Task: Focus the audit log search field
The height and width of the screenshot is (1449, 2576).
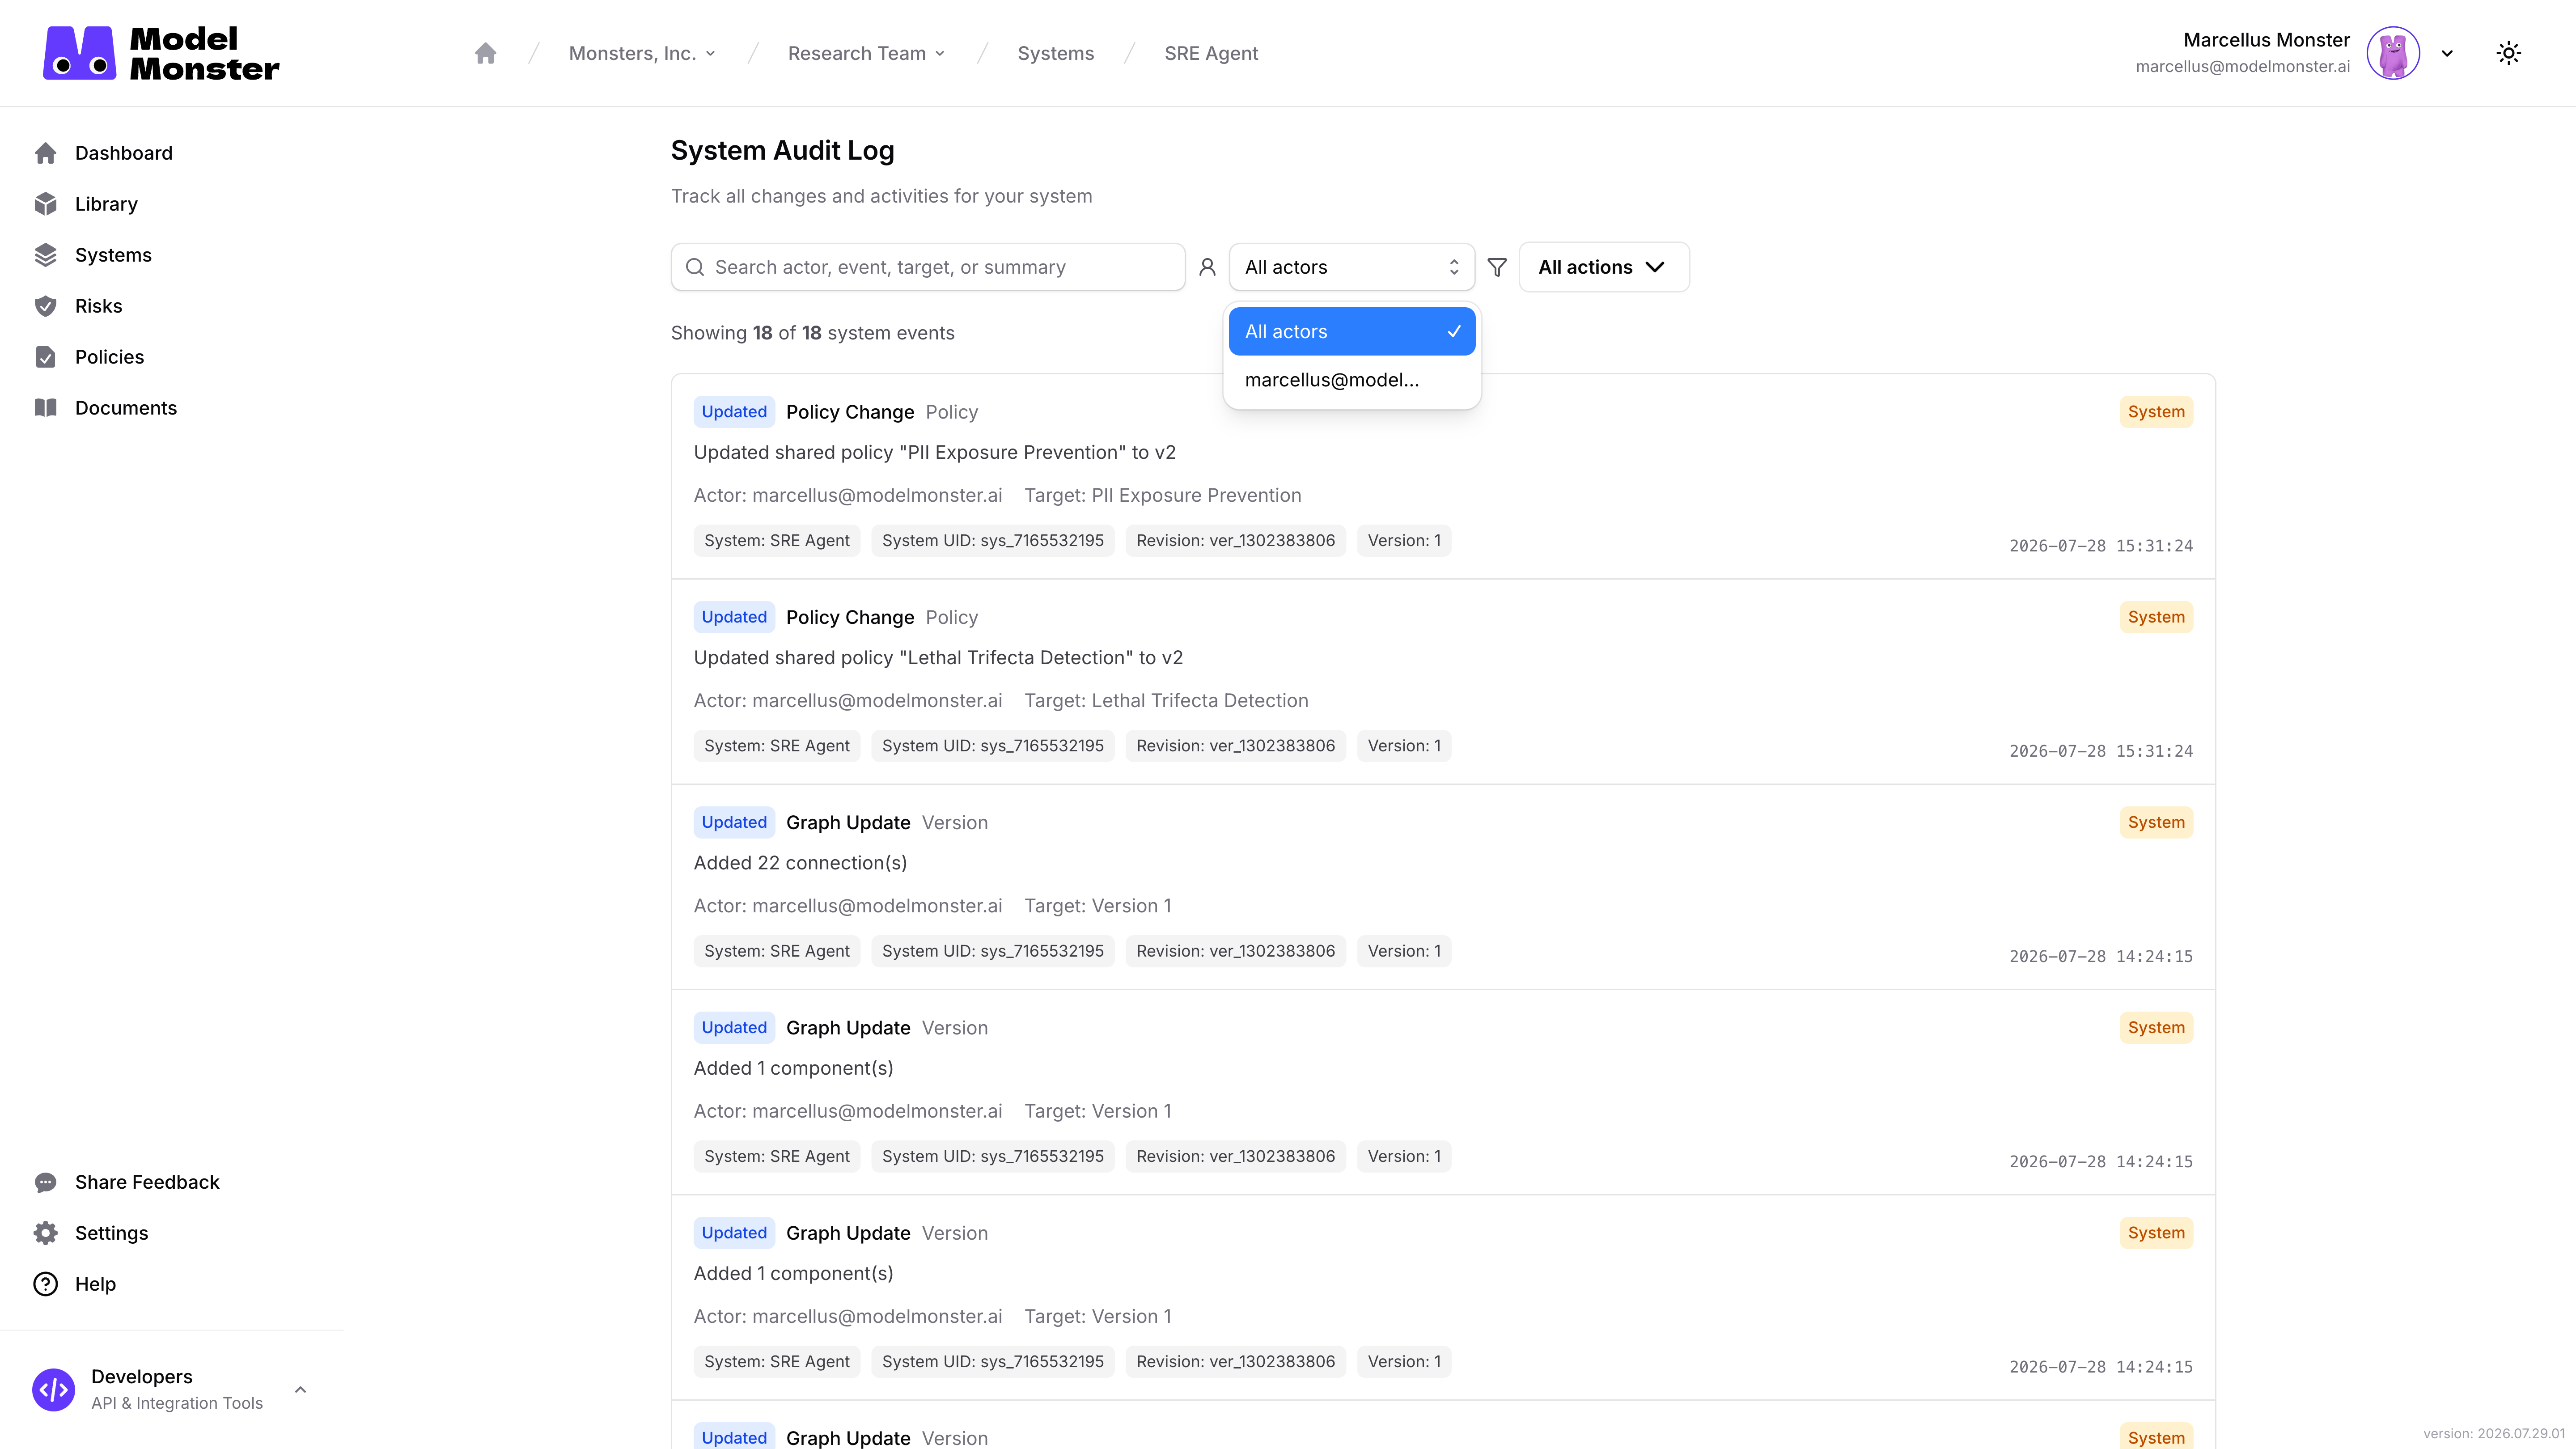Action: coord(927,267)
